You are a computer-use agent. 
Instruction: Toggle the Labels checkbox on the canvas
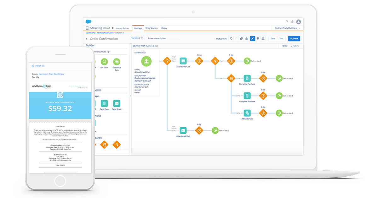292,46
